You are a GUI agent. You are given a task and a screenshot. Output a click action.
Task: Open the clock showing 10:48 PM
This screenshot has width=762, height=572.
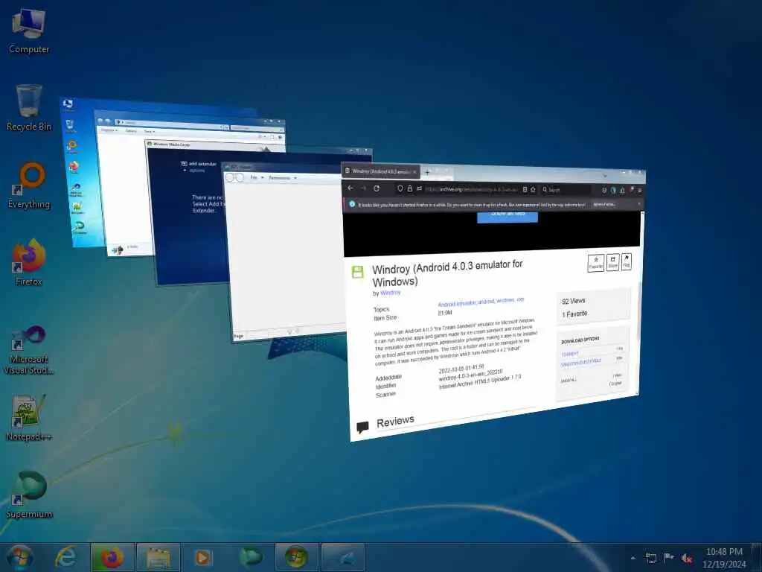[x=723, y=558]
